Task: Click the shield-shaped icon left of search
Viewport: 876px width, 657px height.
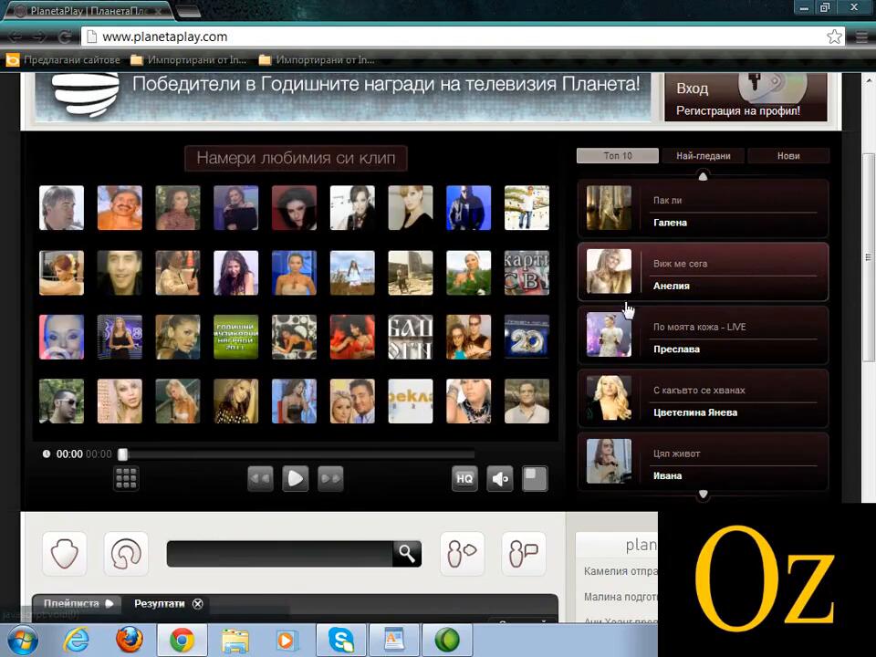Action: tap(65, 554)
